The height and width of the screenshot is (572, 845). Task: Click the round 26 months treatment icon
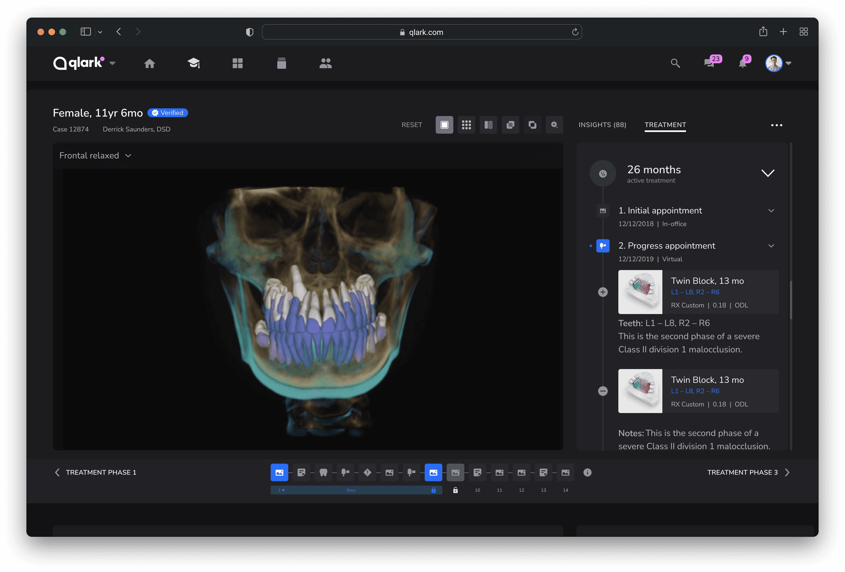coord(602,173)
